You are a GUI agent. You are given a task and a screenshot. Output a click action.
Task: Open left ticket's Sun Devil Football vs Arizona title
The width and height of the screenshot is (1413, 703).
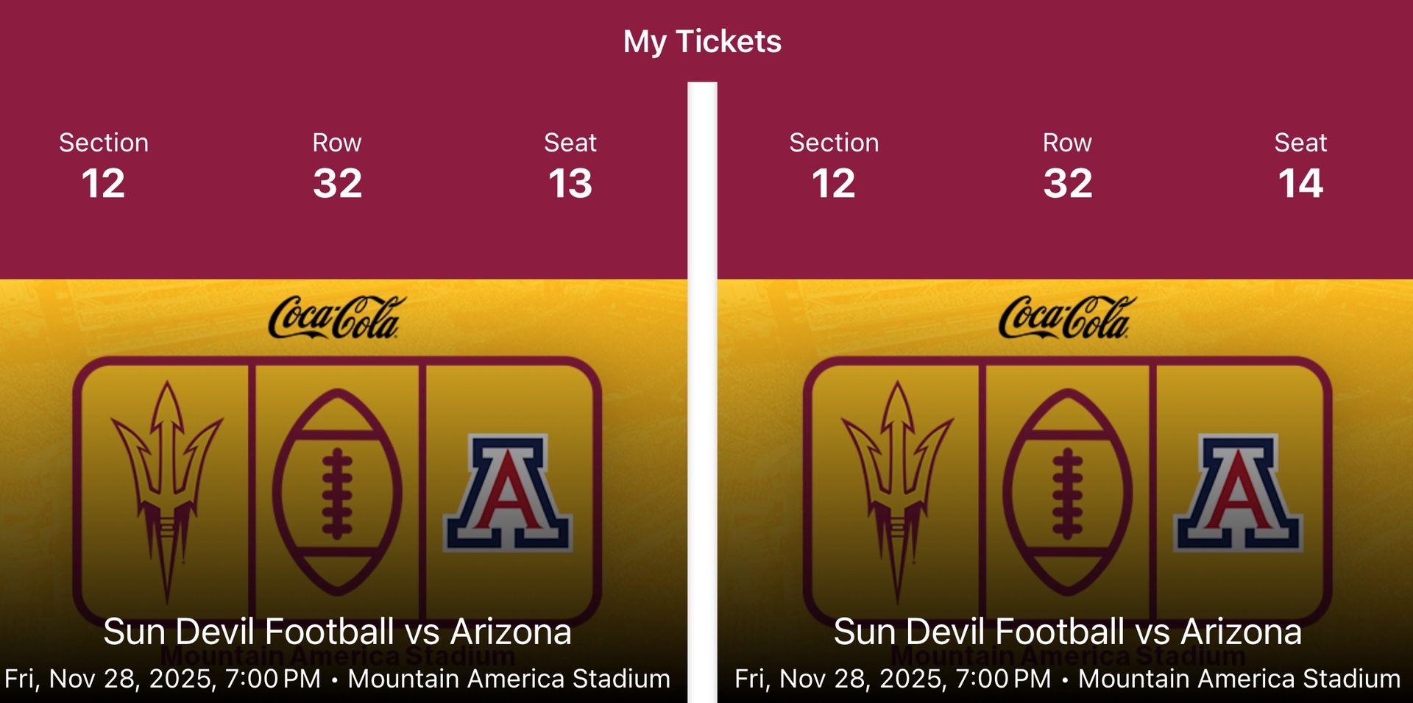tap(337, 632)
